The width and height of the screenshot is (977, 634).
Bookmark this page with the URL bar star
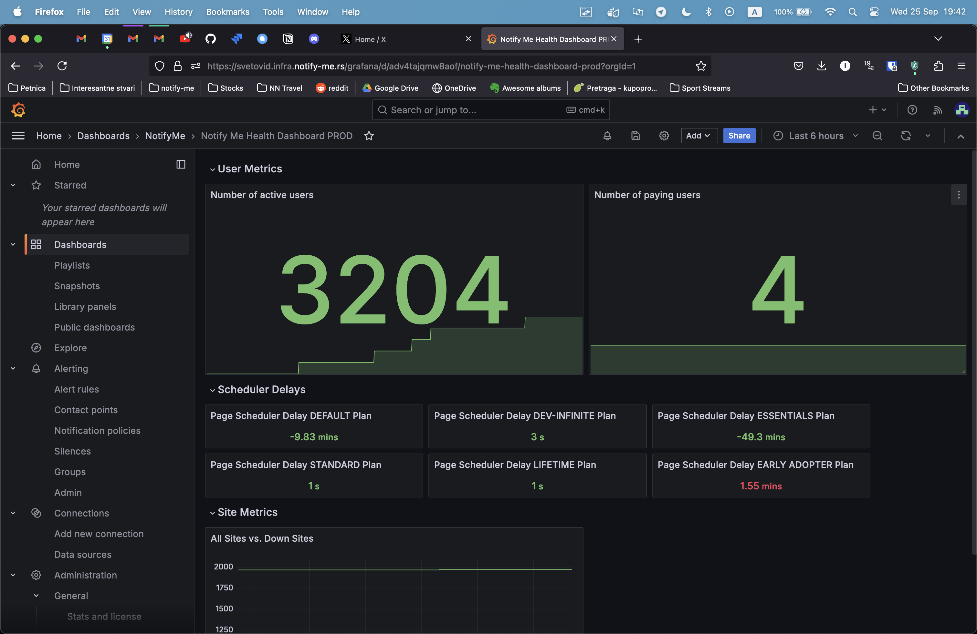701,66
